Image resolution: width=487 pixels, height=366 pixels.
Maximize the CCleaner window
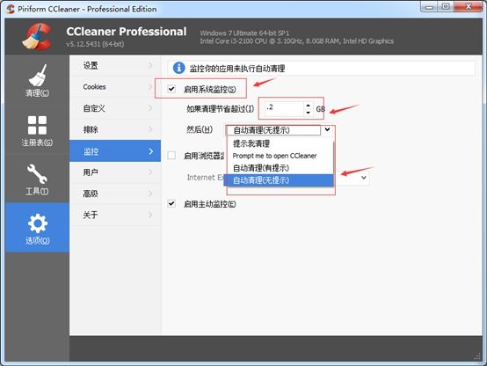pyautogui.click(x=446, y=7)
